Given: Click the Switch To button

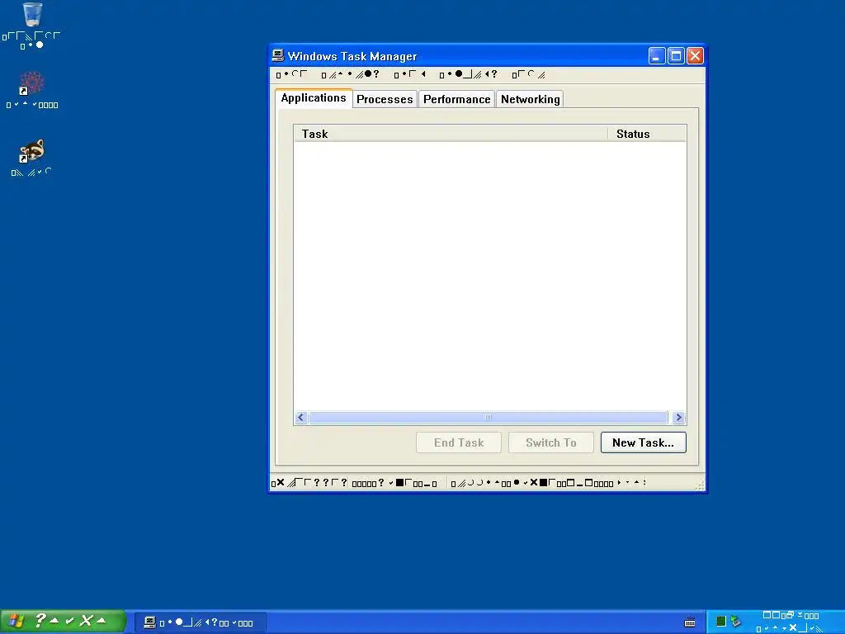Looking at the screenshot, I should [x=550, y=442].
